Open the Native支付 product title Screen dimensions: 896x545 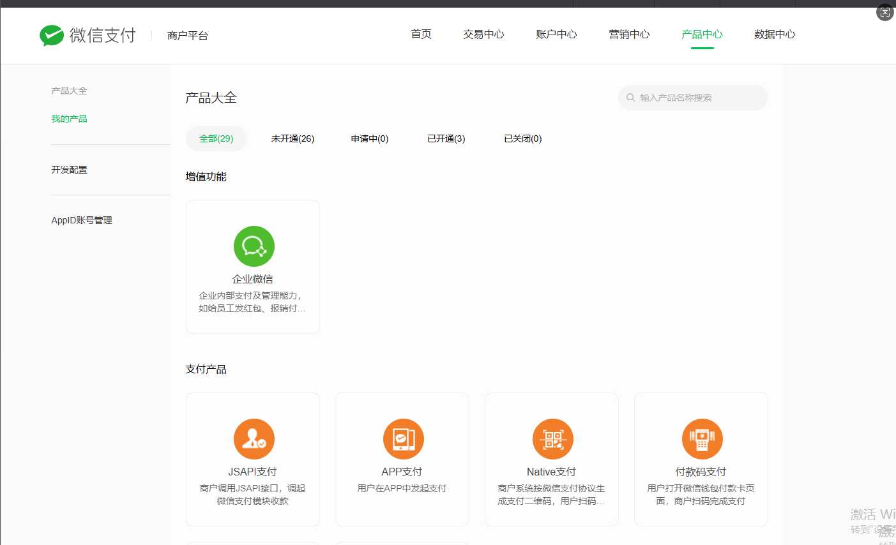[x=552, y=472]
